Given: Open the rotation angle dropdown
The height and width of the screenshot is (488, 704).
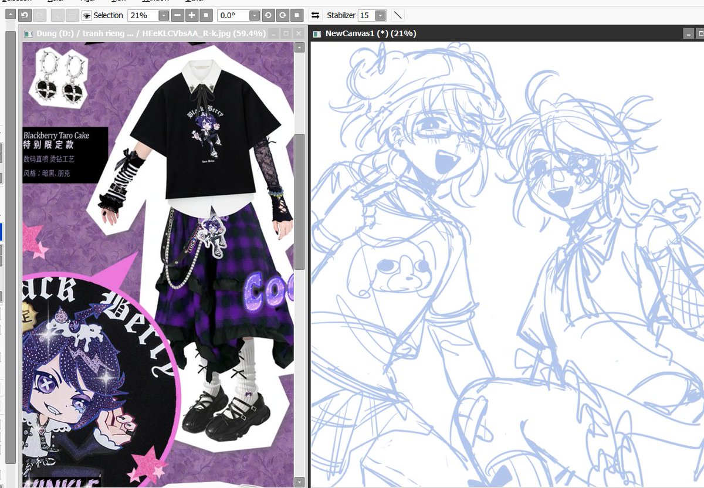Looking at the screenshot, I should pos(254,15).
